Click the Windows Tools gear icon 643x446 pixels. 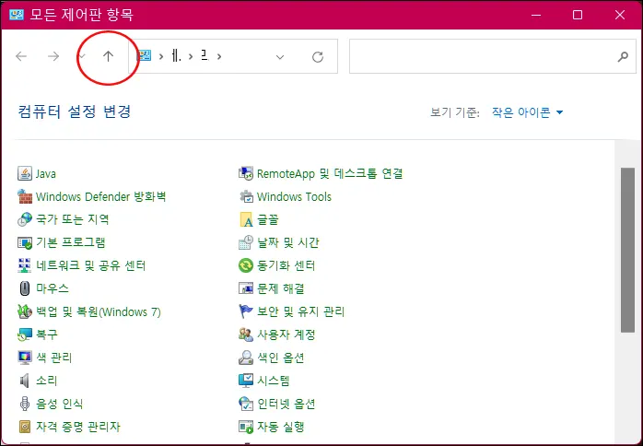point(246,196)
